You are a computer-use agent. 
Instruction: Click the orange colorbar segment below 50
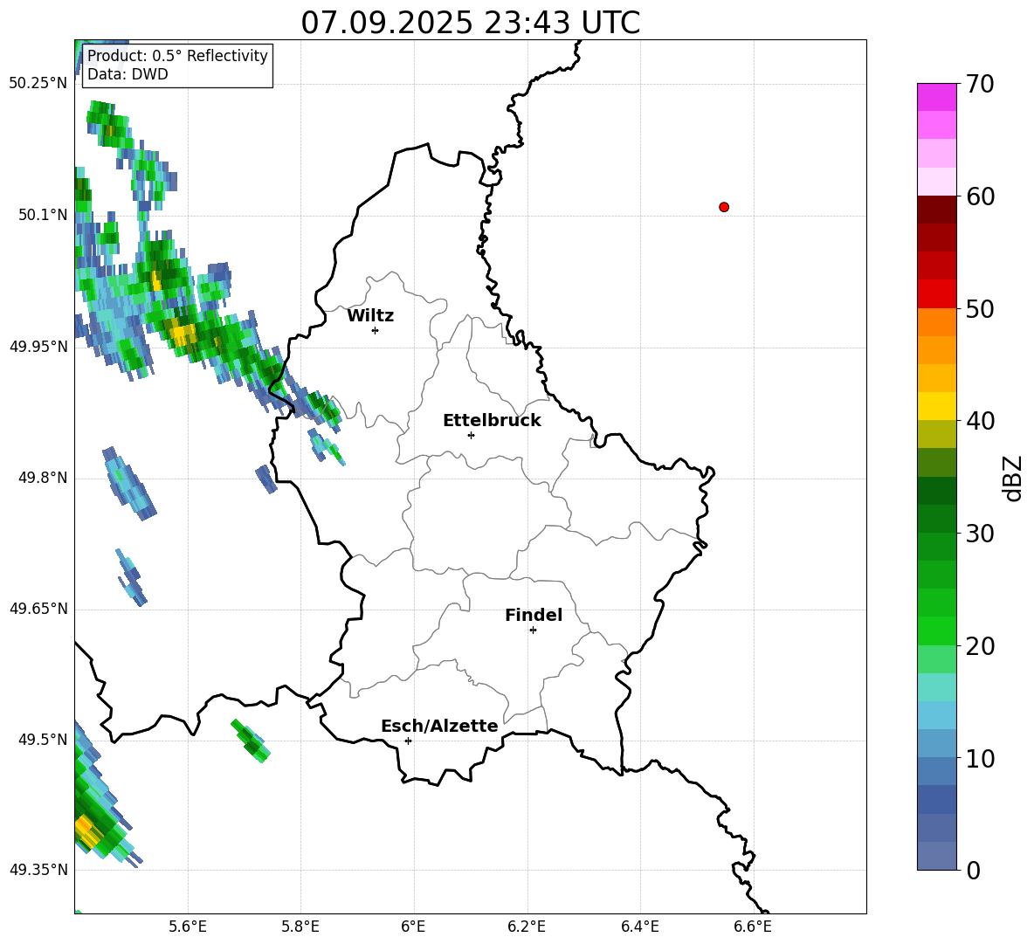(x=936, y=321)
